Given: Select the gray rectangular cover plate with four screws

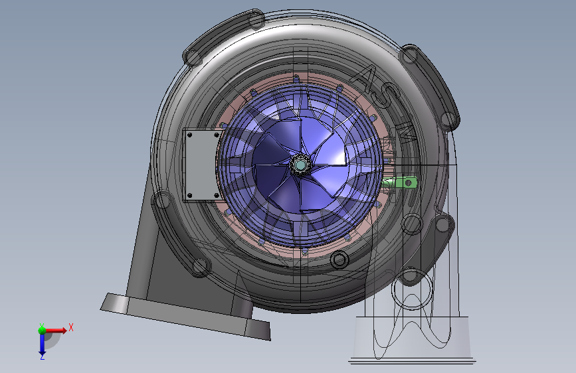Looking at the screenshot, I should click(x=201, y=165).
